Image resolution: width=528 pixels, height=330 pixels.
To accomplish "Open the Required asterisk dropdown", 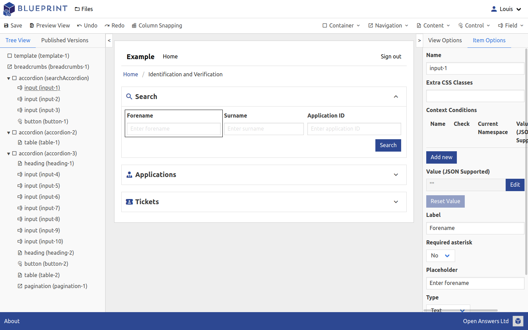I will pyautogui.click(x=440, y=256).
